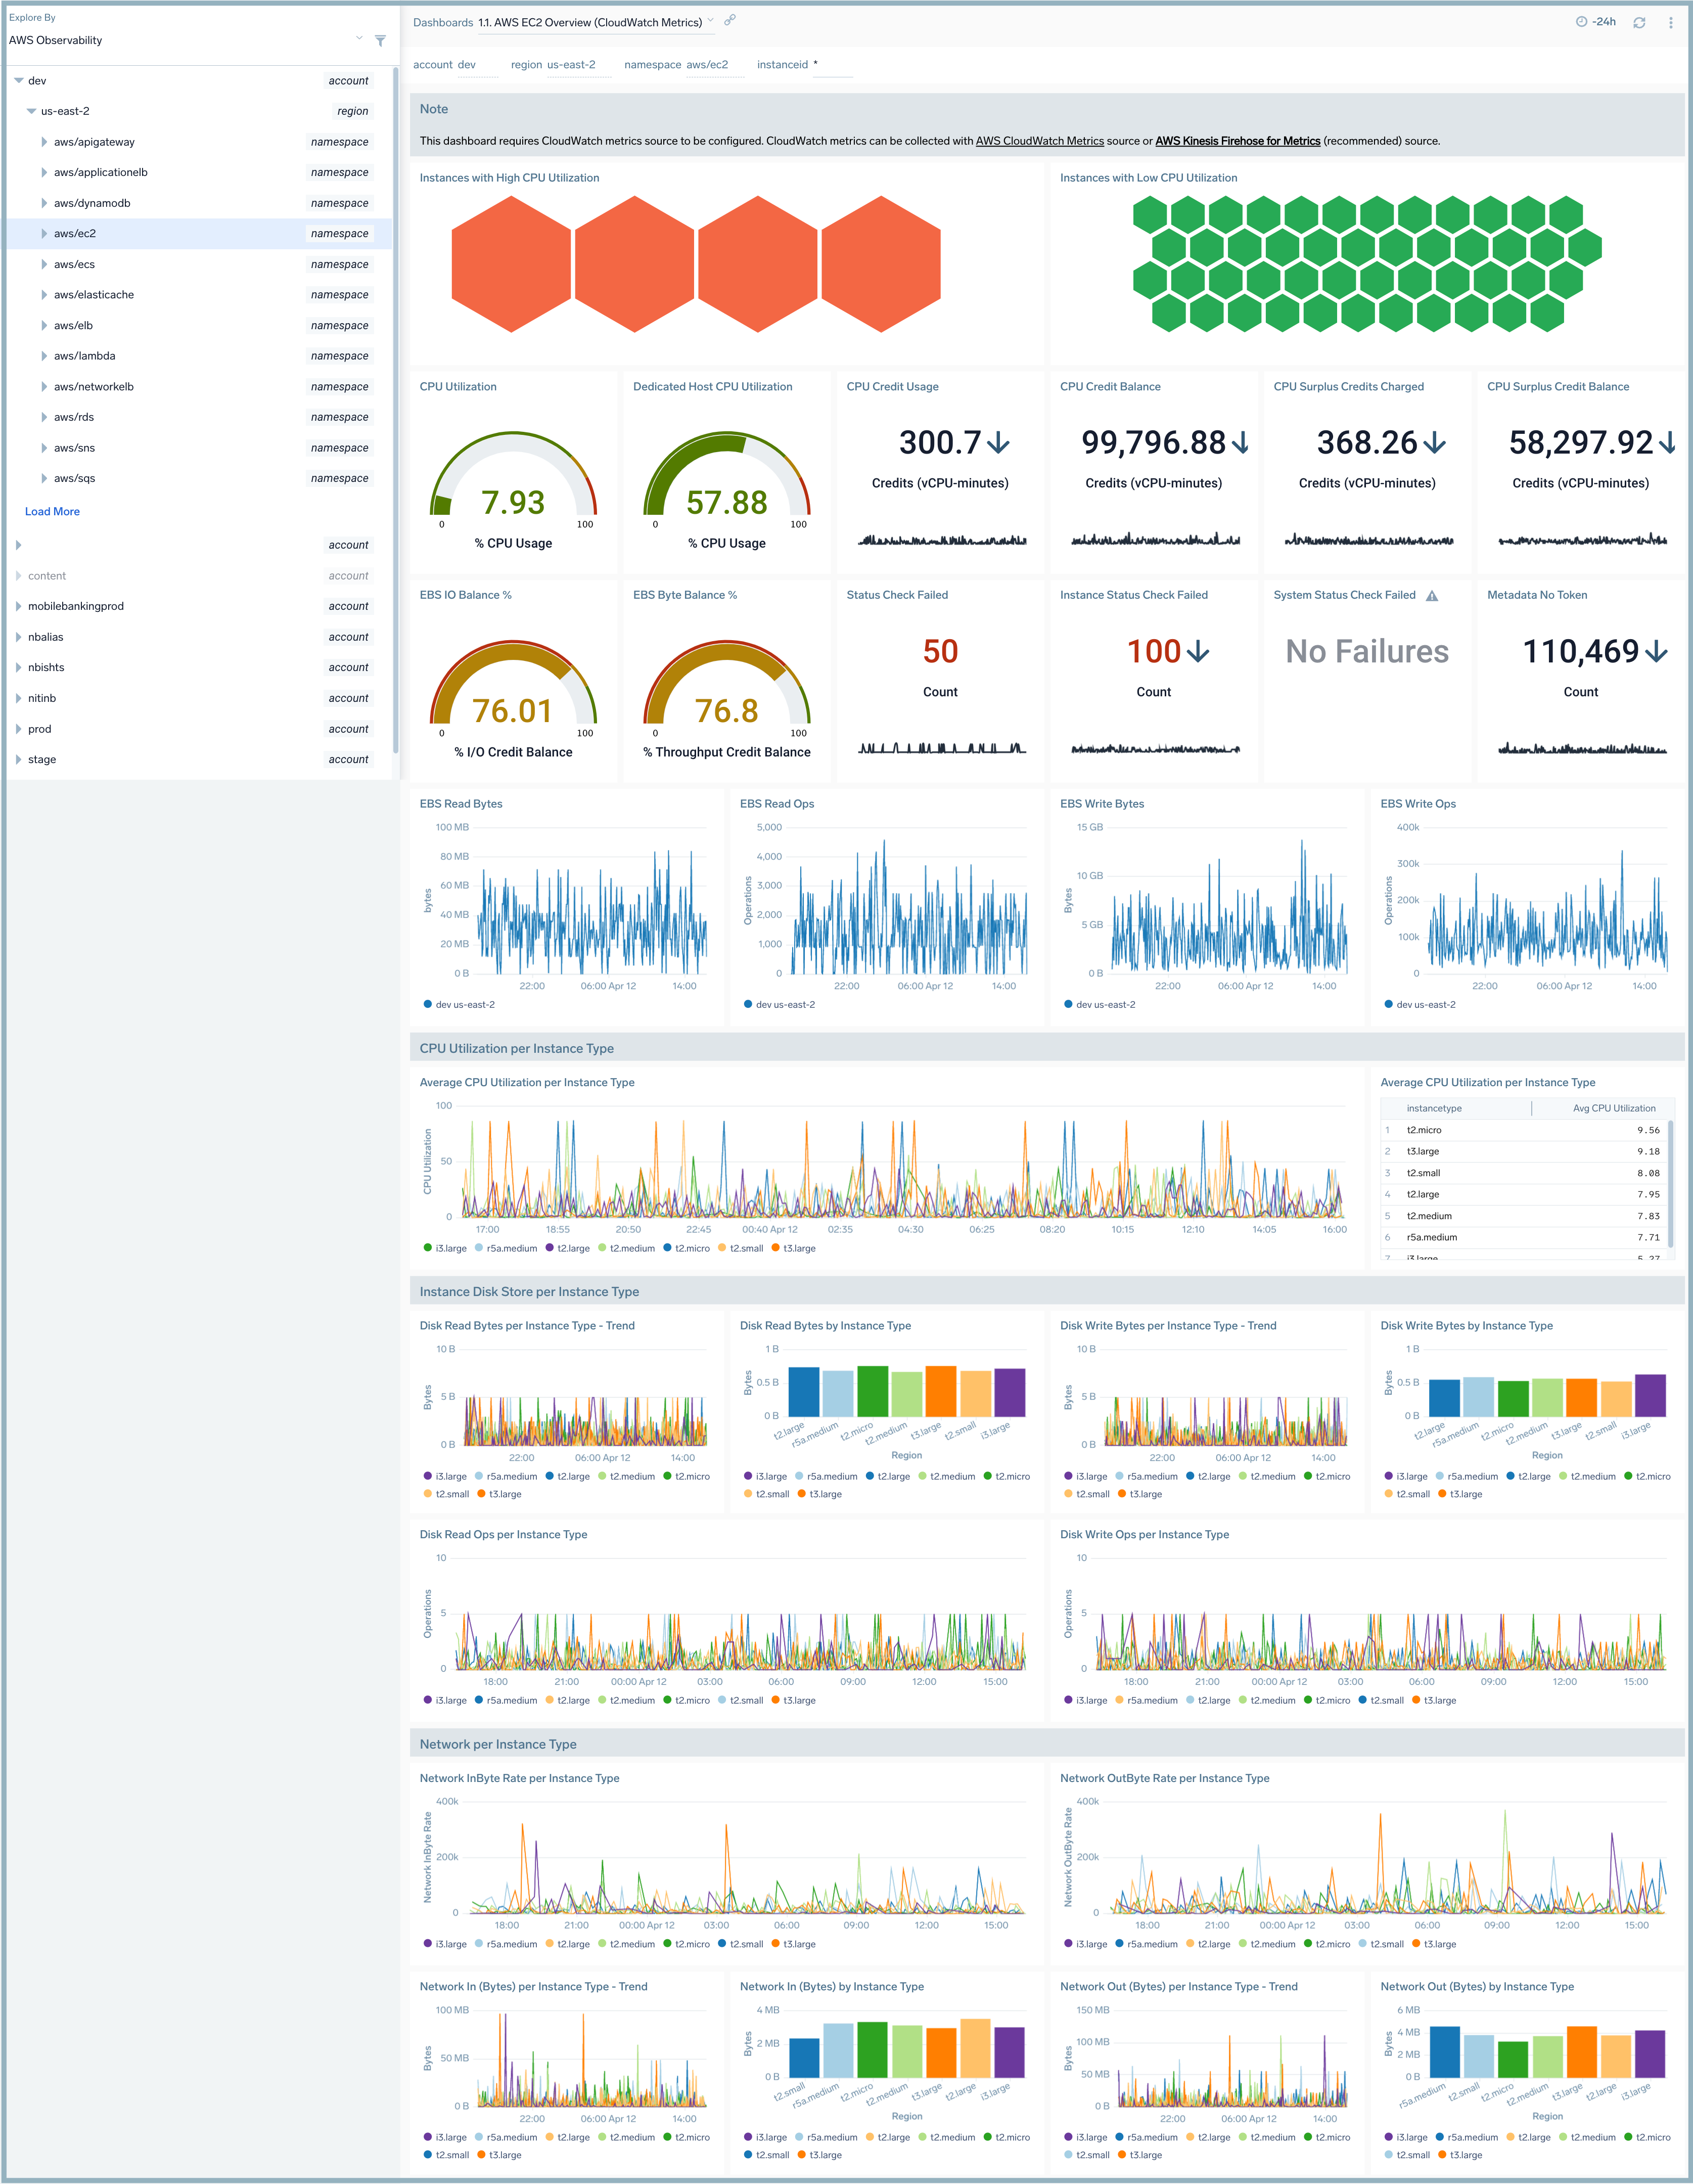Open the AWS Kinesis Firehose for Metrics link
Screen dimensions: 1693x2184
[1238, 141]
